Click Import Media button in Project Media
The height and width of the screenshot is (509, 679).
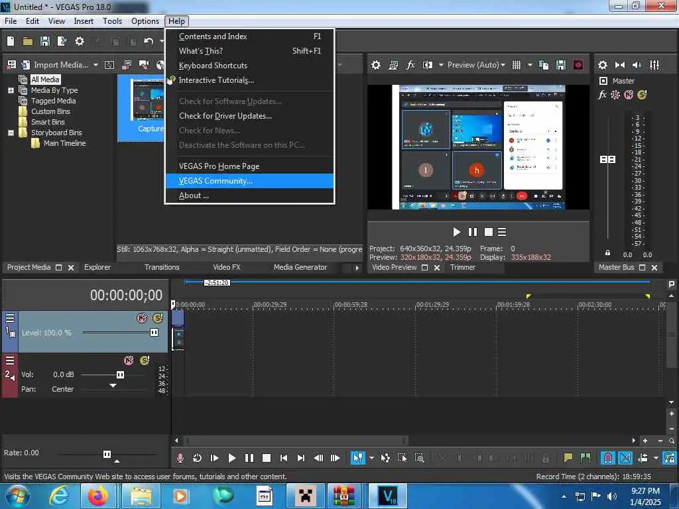click(x=55, y=65)
